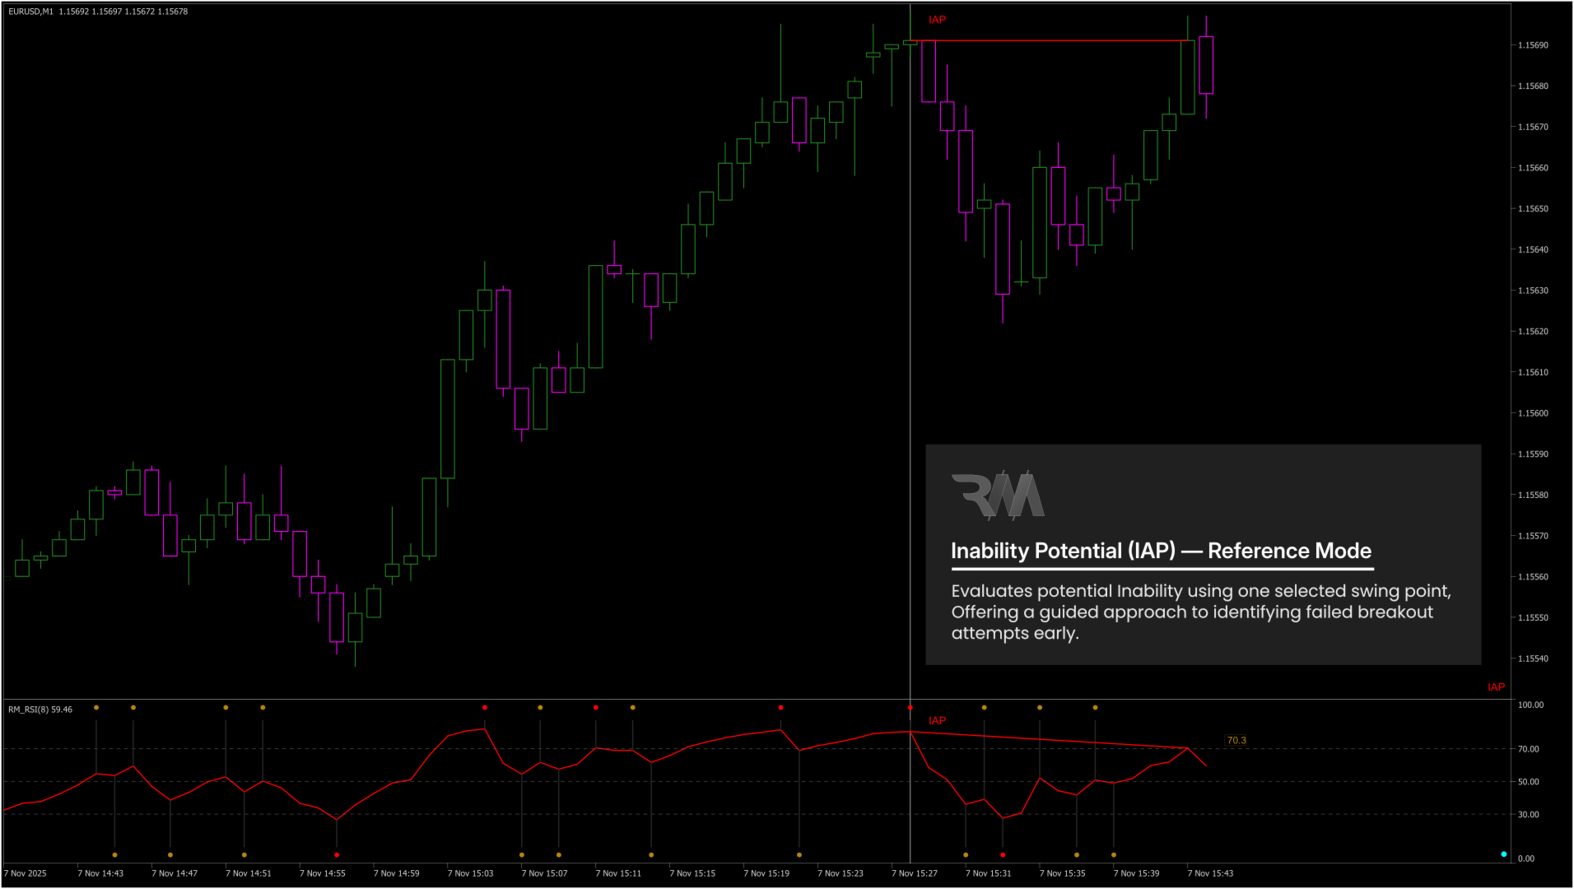Click the 1.15660 price axis label
This screenshot has width=1574, height=889.
(x=1533, y=168)
